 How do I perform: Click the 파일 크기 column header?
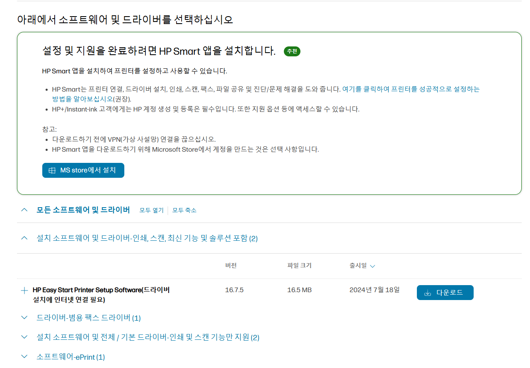point(299,266)
